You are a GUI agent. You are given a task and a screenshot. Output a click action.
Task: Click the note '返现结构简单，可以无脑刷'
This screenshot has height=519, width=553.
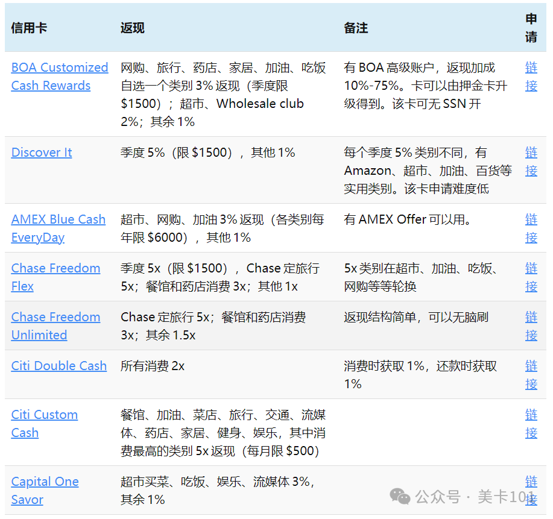(x=416, y=317)
